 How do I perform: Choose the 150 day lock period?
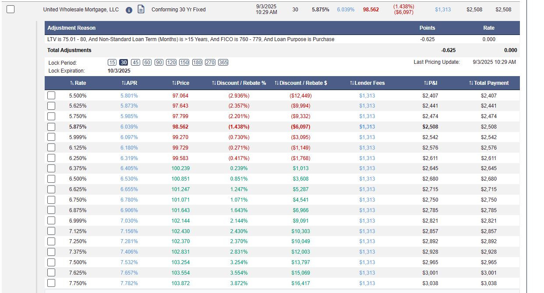pos(184,63)
